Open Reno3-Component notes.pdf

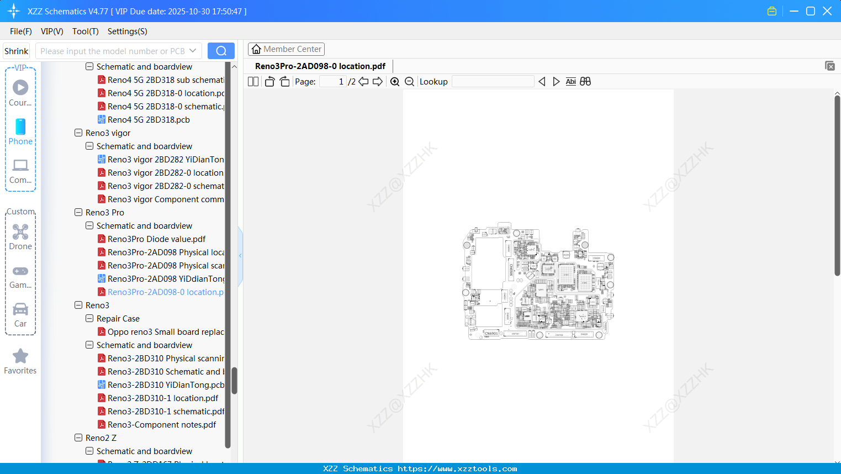point(157,424)
